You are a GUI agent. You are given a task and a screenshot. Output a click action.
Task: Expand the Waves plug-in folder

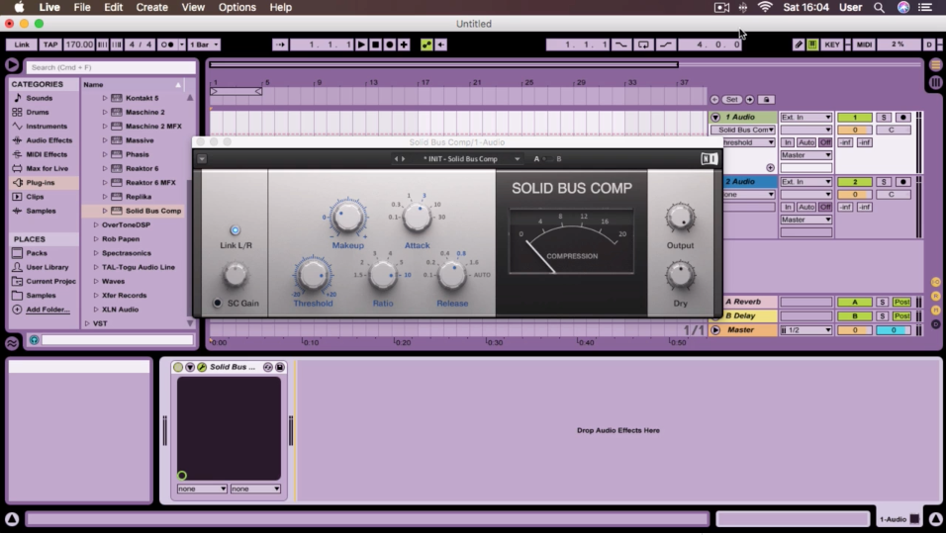coord(96,281)
